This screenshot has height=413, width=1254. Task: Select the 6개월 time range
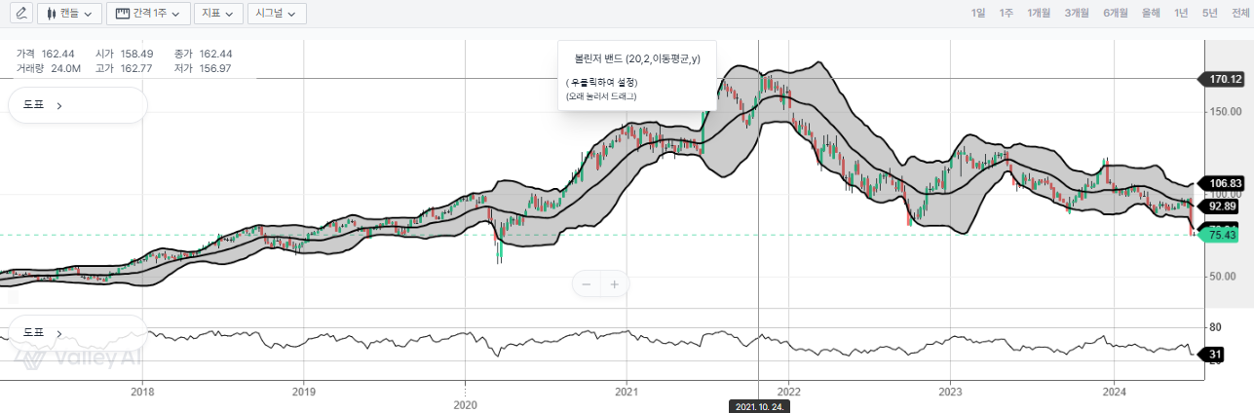[1116, 13]
